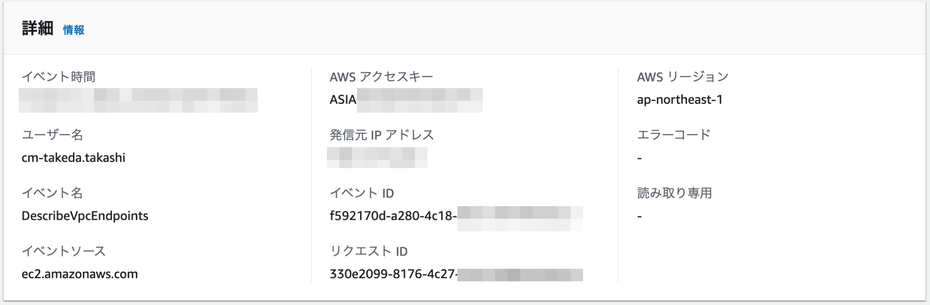Select the イベント名 field label
930x305 pixels.
(54, 193)
